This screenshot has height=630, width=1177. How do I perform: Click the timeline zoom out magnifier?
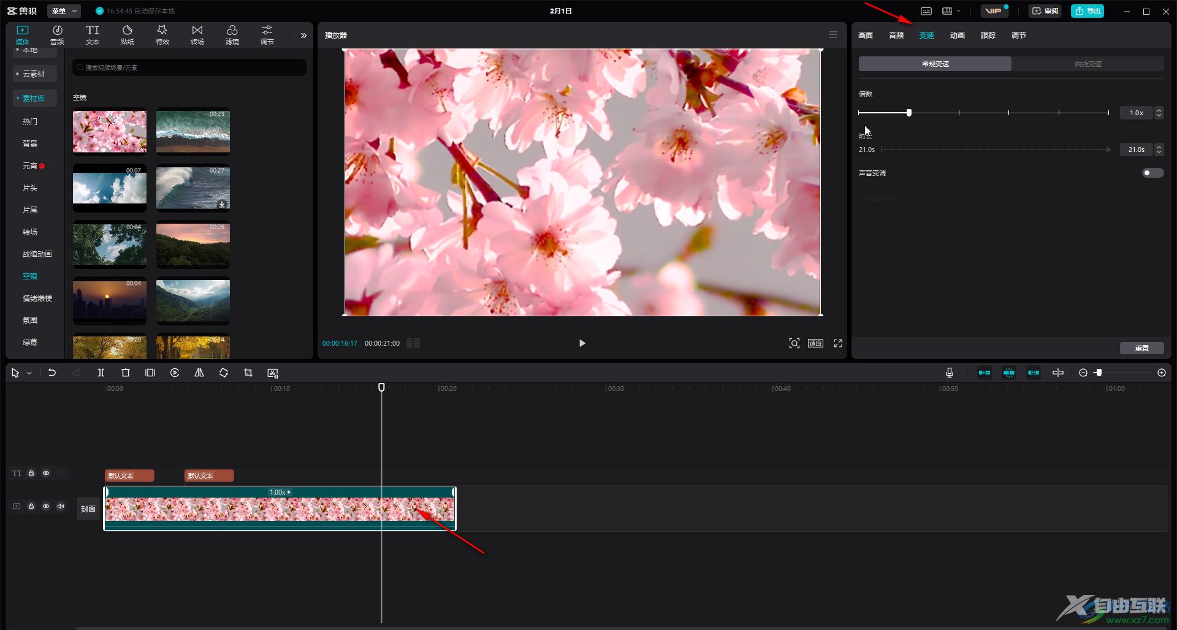click(x=1083, y=373)
